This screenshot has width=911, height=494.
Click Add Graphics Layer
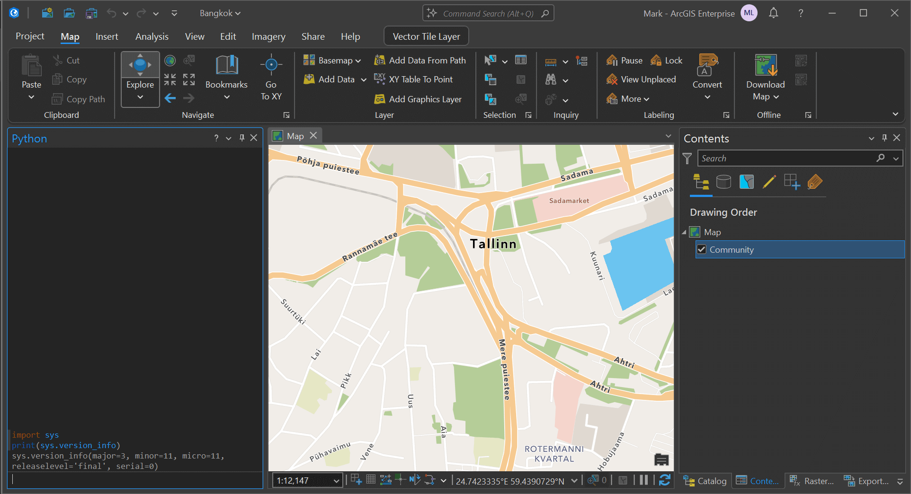click(418, 99)
